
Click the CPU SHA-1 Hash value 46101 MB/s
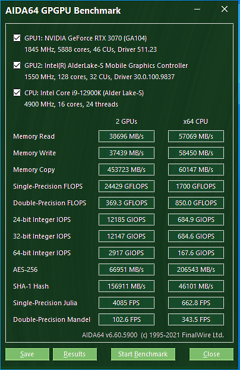coord(196,286)
